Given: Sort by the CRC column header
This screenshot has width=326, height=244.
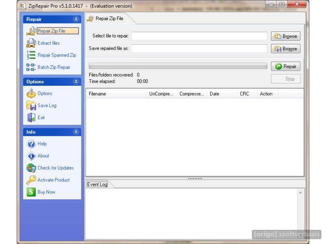Looking at the screenshot, I should 247,94.
